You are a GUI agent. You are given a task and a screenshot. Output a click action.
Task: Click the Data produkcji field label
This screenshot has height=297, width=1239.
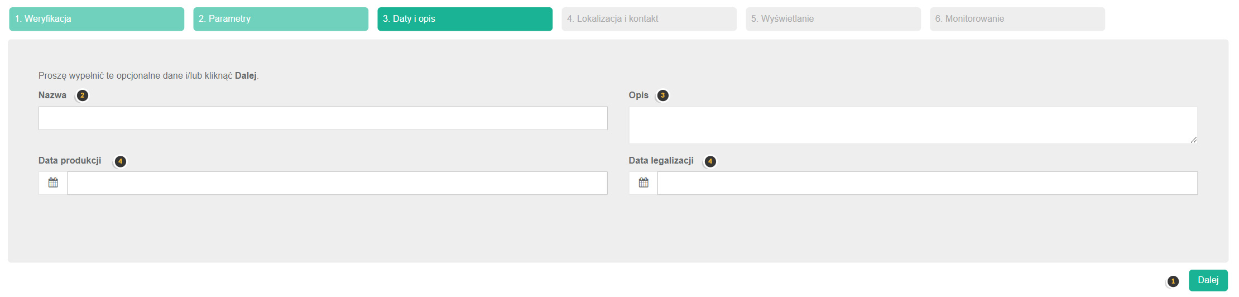(x=70, y=161)
